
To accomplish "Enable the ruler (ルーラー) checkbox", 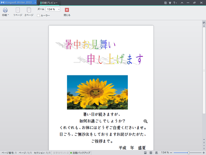I will pos(38,15).
